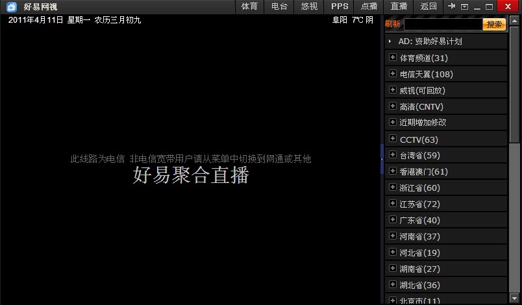Select the 北京市 list row
Image resolution: width=522 pixels, height=305 pixels.
(x=446, y=299)
